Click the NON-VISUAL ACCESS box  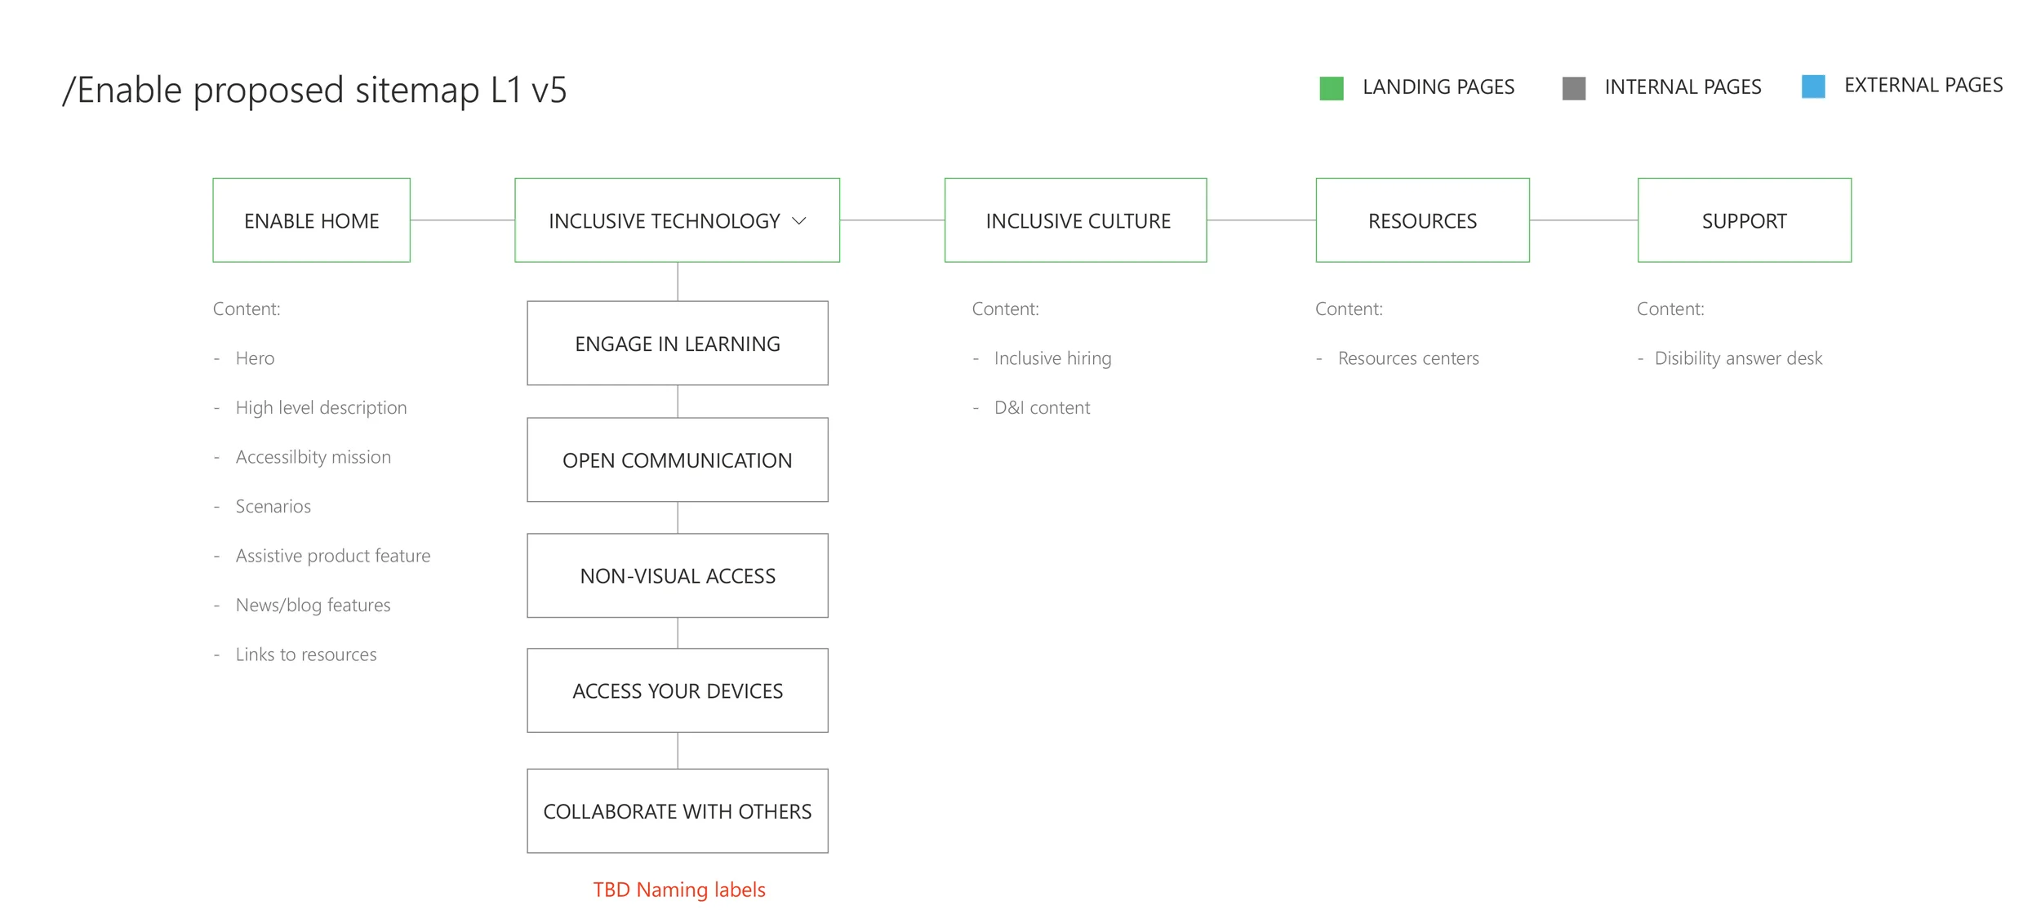(x=678, y=575)
